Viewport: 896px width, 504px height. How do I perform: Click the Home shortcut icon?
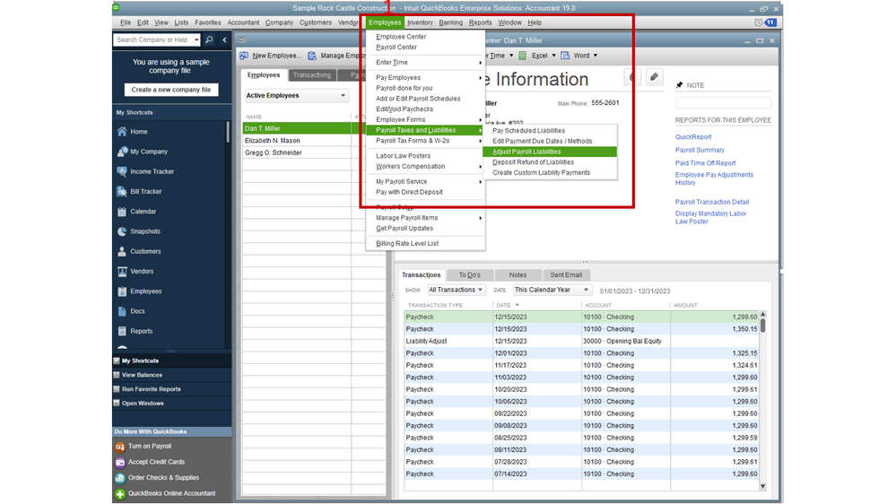[122, 132]
